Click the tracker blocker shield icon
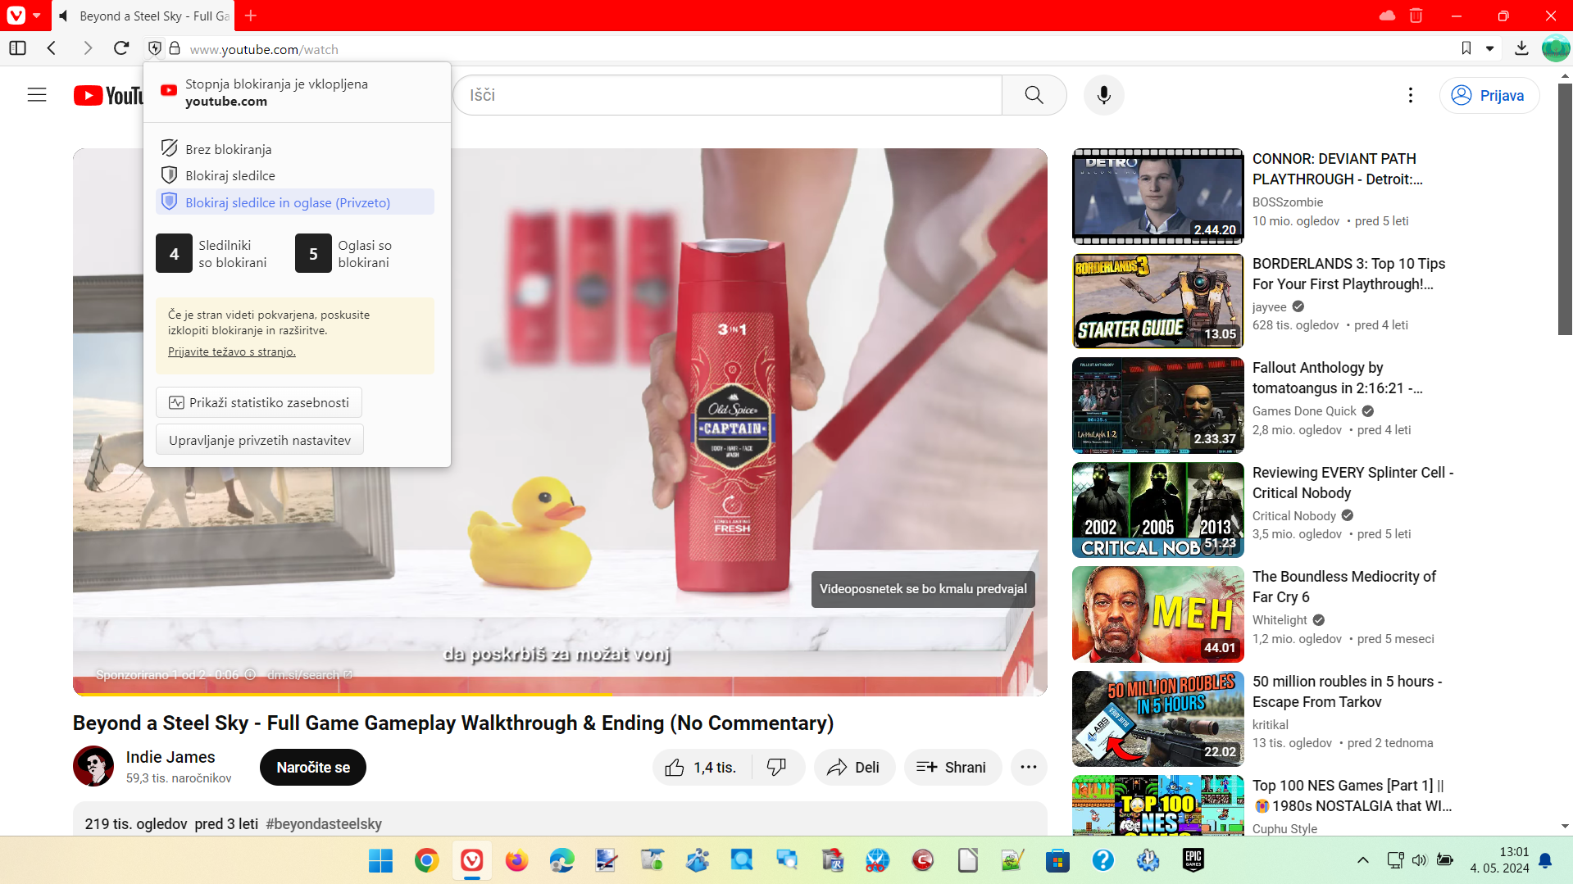Viewport: 1573px width, 884px height. (154, 48)
